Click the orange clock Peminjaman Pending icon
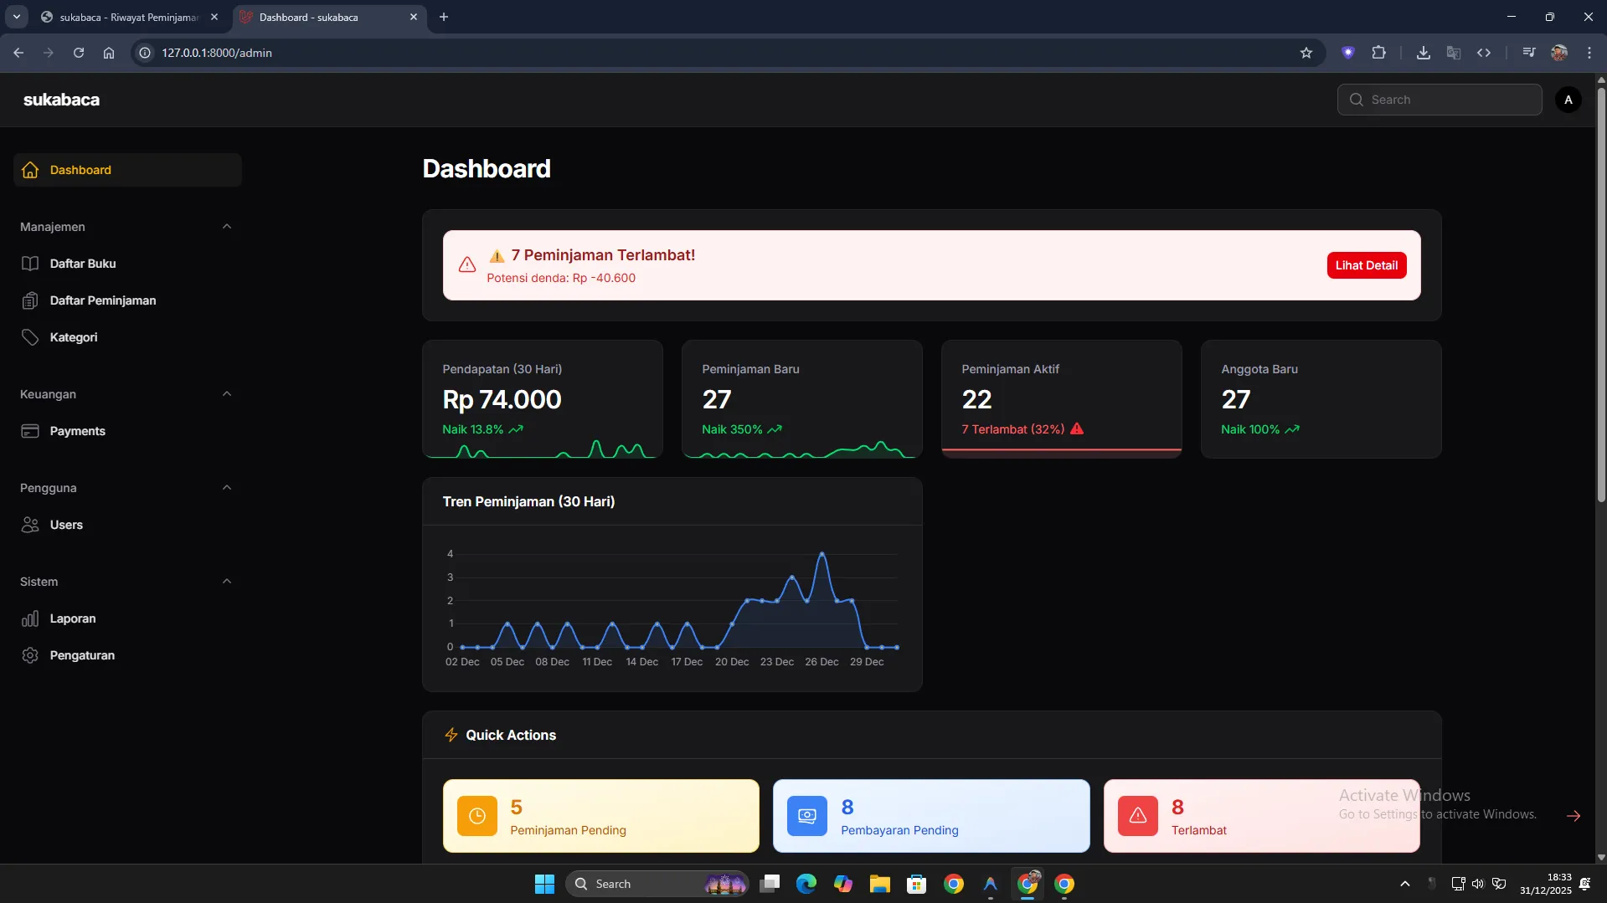The height and width of the screenshot is (903, 1607). point(476,816)
